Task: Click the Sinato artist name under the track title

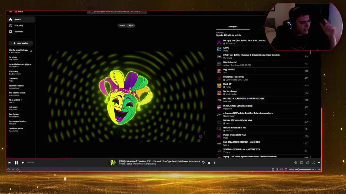Action: point(122,164)
